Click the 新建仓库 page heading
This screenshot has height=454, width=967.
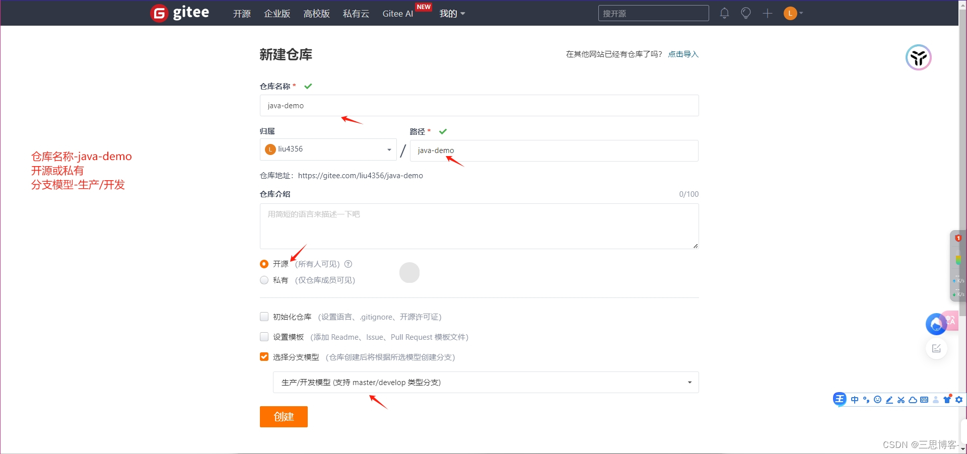(x=286, y=54)
